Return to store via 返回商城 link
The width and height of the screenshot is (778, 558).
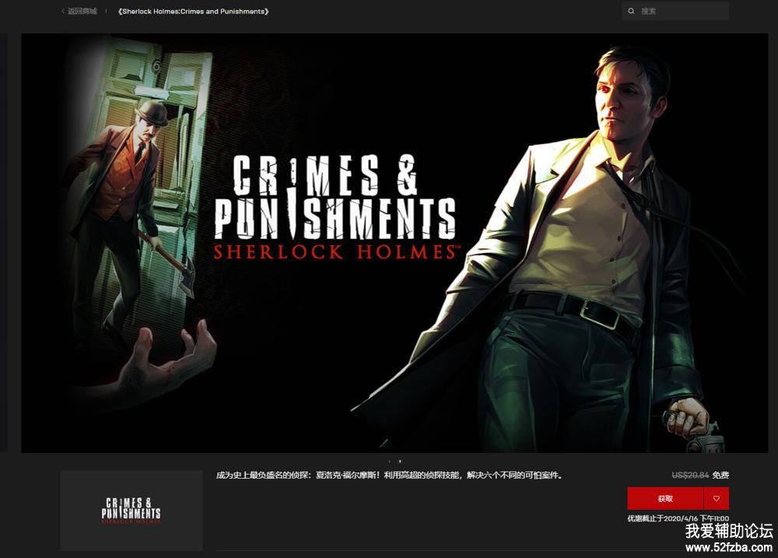82,11
